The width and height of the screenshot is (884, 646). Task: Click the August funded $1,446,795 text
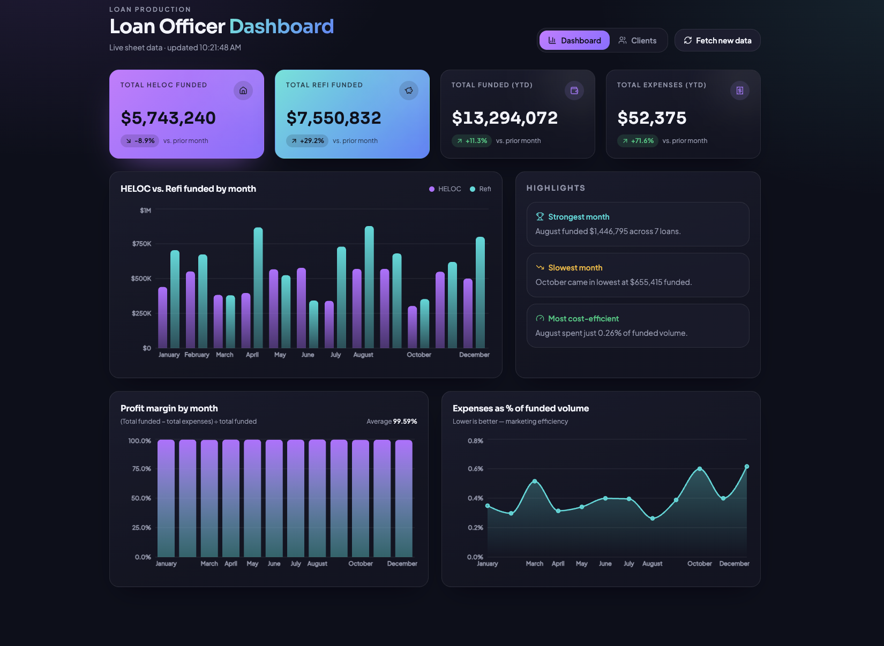pyautogui.click(x=608, y=231)
